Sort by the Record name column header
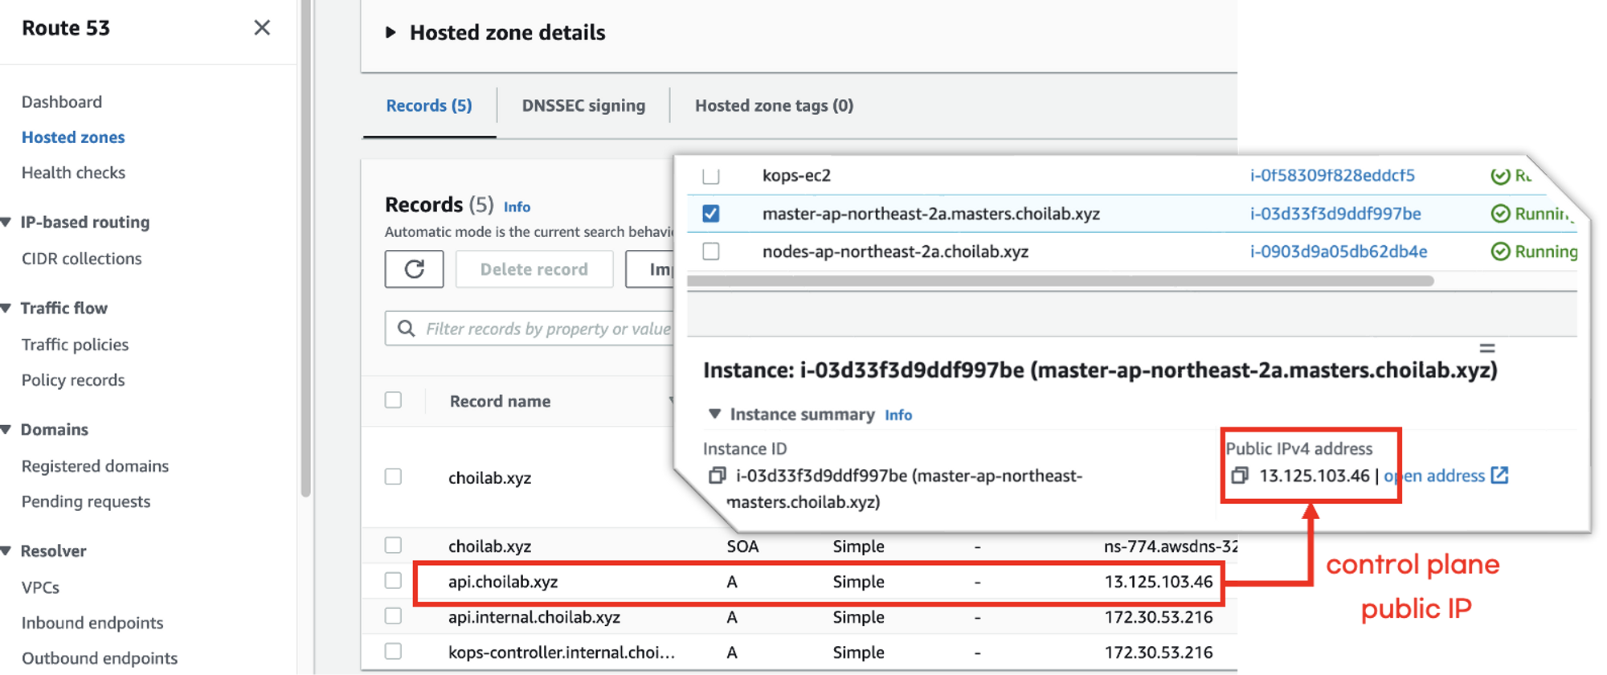1607x675 pixels. pyautogui.click(x=500, y=401)
